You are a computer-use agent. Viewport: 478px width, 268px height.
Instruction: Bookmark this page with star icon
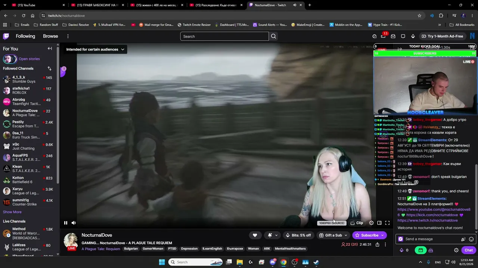pyautogui.click(x=419, y=16)
